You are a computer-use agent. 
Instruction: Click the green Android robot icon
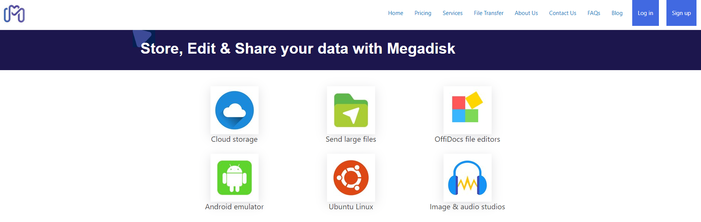tap(234, 178)
